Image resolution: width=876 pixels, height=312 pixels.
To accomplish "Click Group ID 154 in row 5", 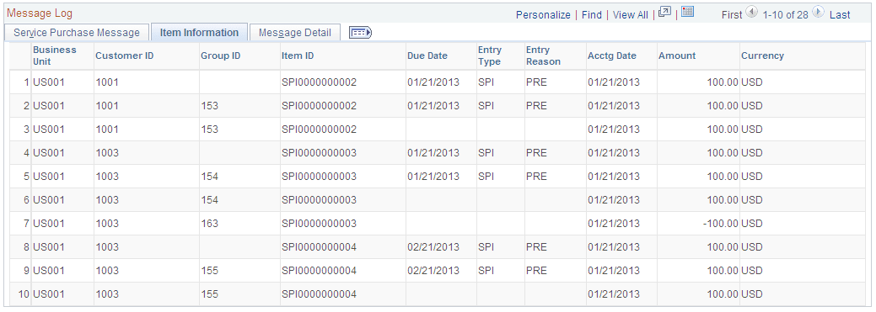I will [209, 176].
